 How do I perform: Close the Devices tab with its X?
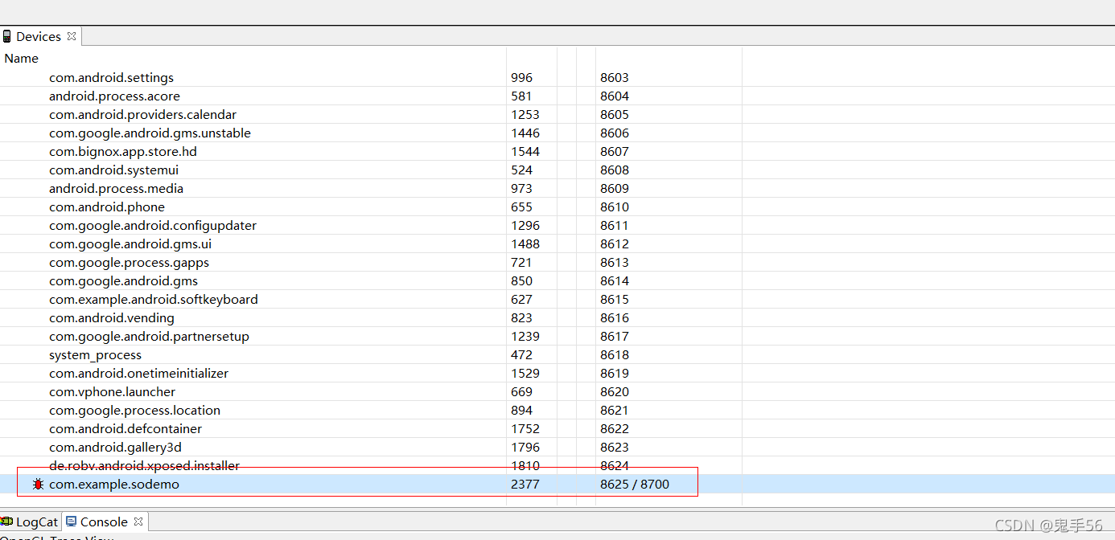click(x=71, y=36)
